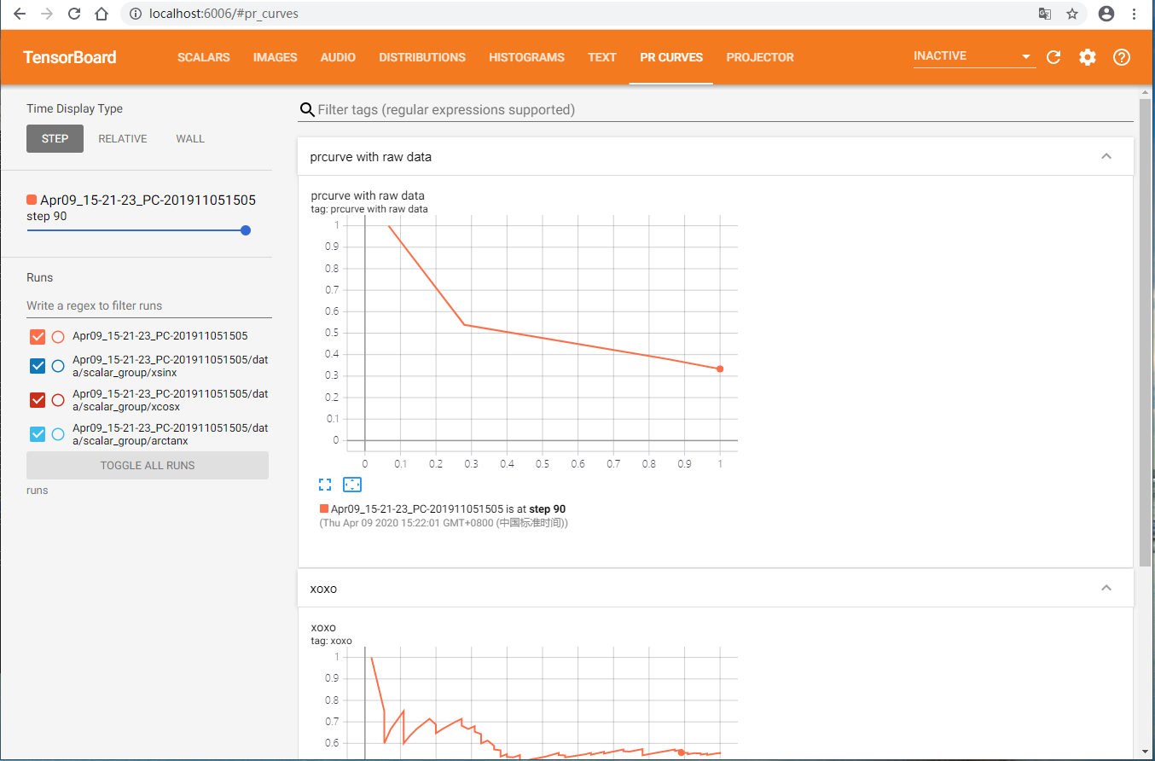This screenshot has width=1155, height=761.
Task: Set time display type to WALL
Action: [190, 138]
